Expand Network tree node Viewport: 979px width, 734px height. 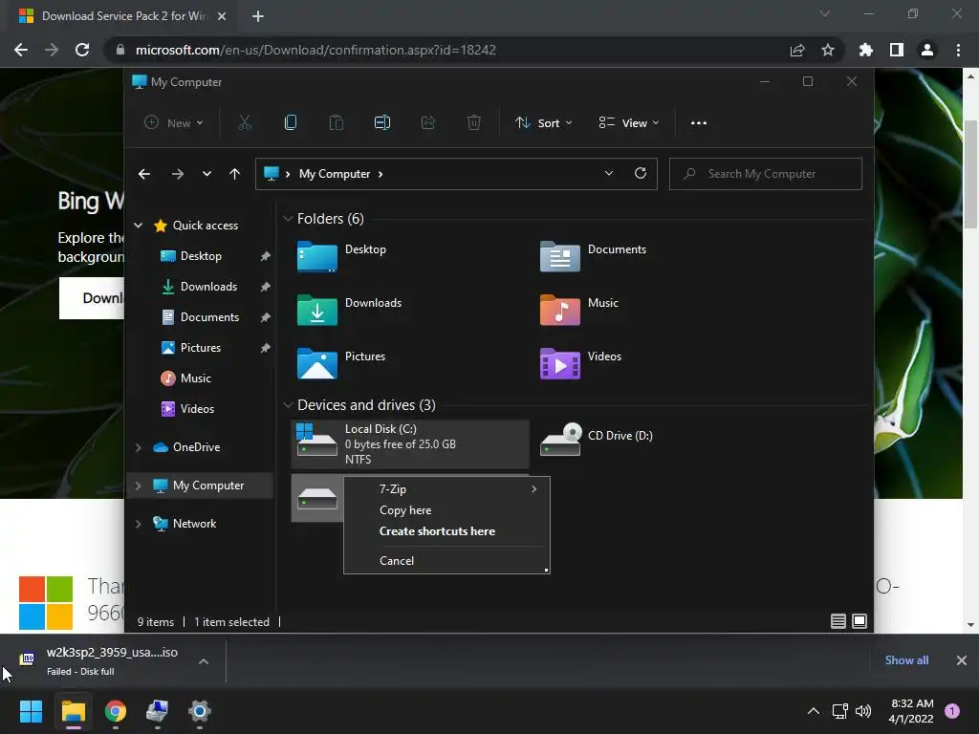click(x=138, y=524)
